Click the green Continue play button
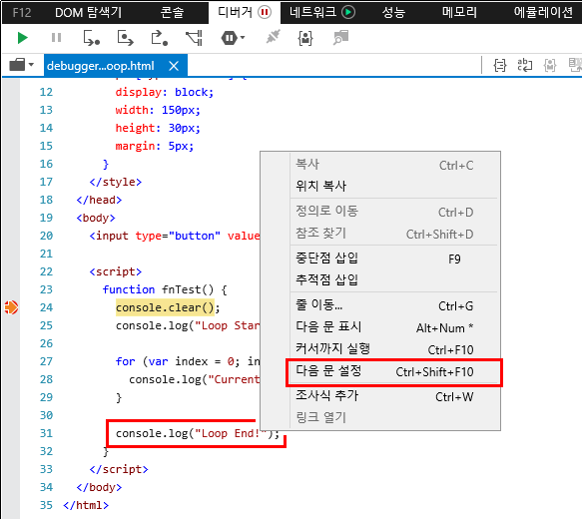Screen dimensions: 582x519 point(22,38)
